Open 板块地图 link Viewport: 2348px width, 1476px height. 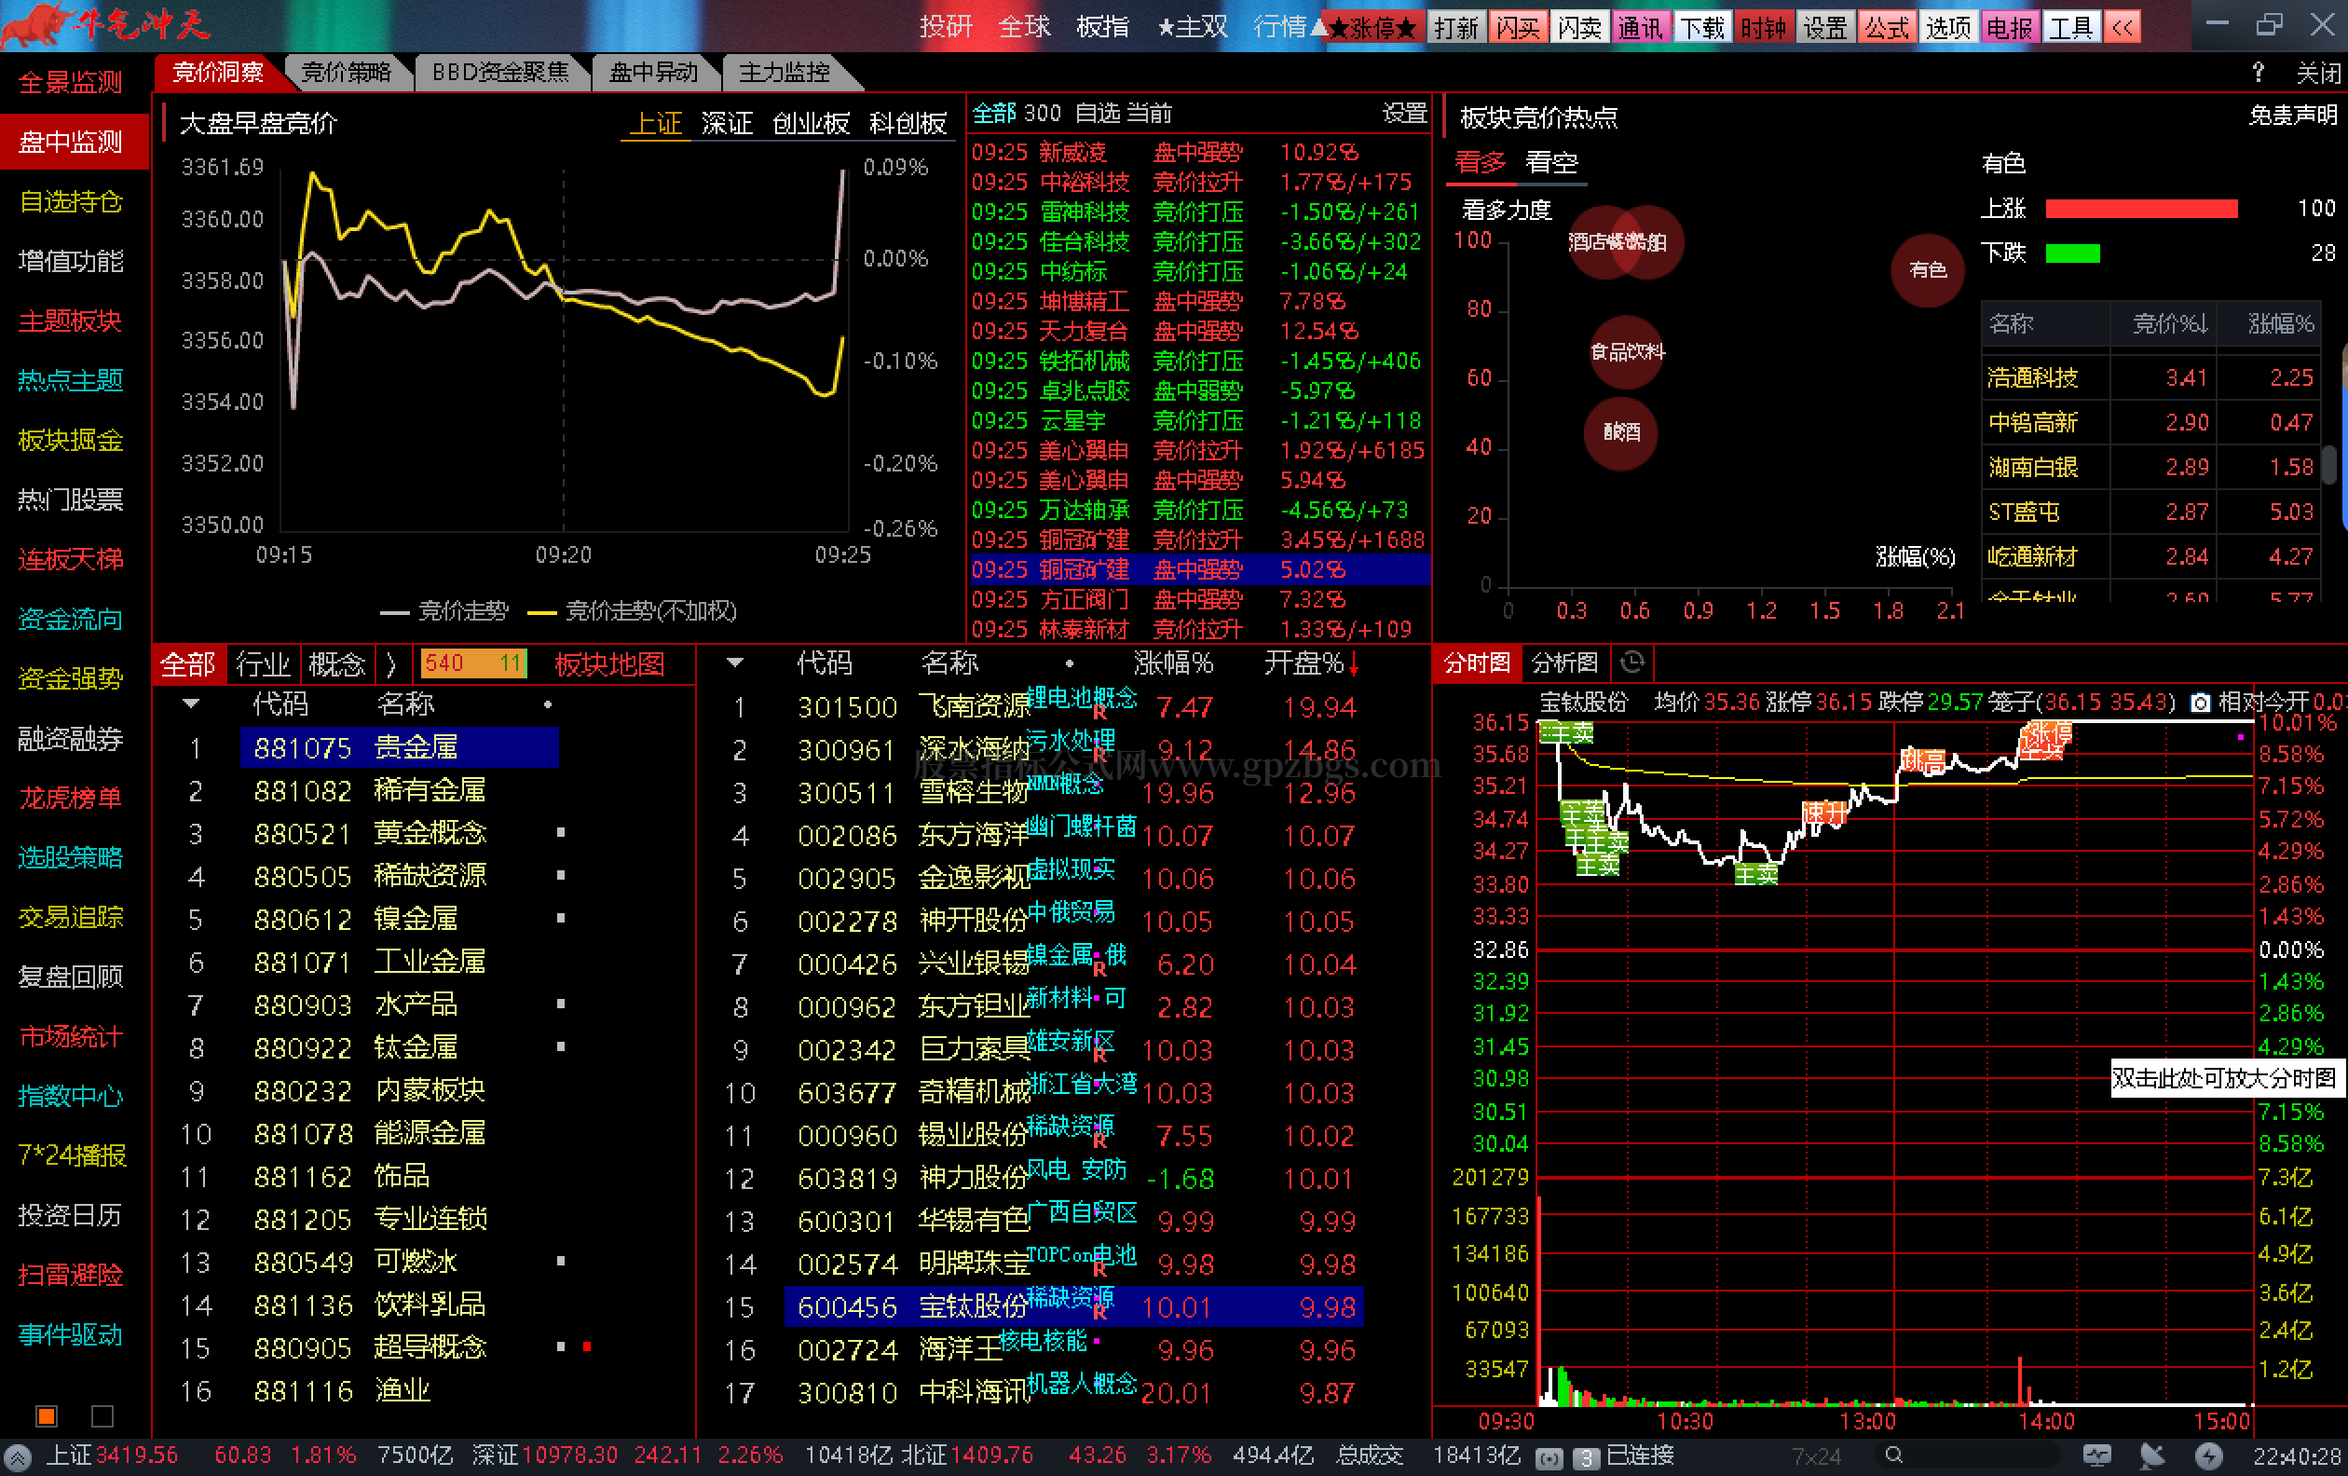pyautogui.click(x=609, y=665)
